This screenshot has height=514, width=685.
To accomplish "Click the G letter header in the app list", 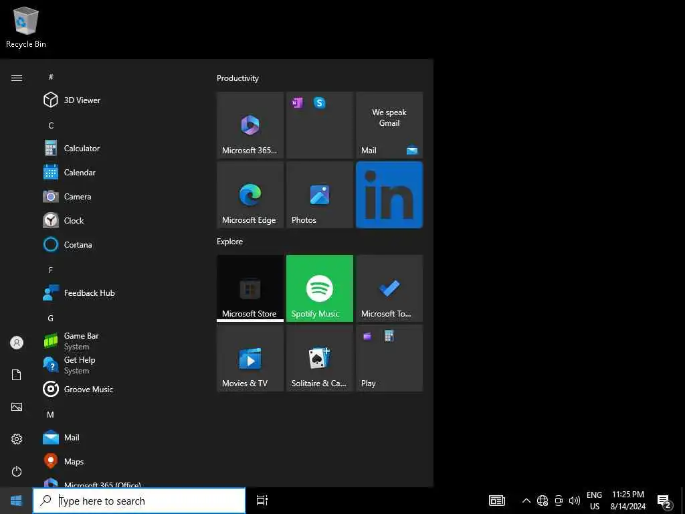I will pyautogui.click(x=51, y=318).
